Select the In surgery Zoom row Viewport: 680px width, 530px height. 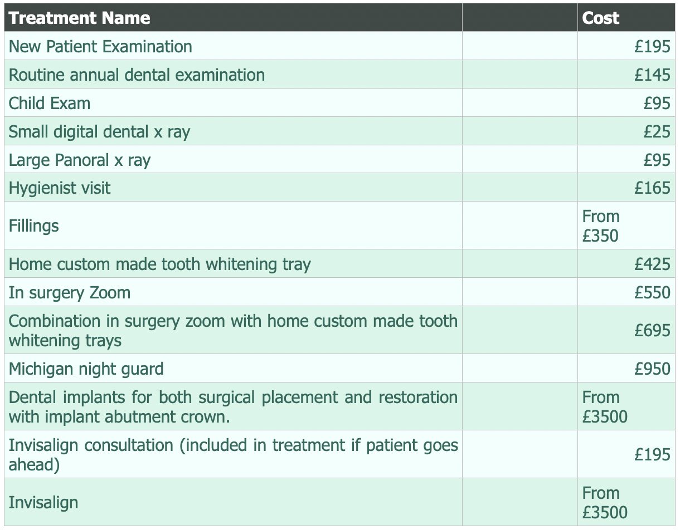pyautogui.click(x=339, y=292)
